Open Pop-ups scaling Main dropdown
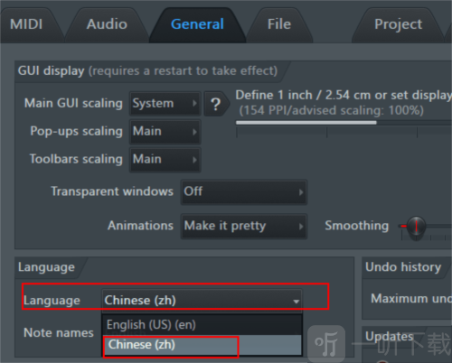452x363 pixels. tap(165, 132)
